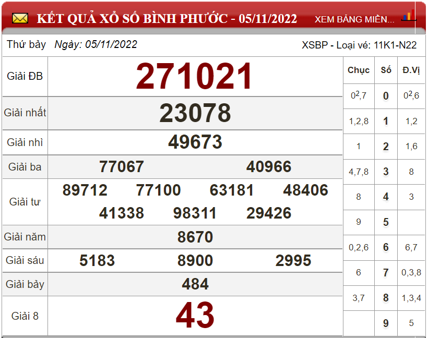Click sixth prize number 5183
Screen dimensions: 428x338
[97, 260]
